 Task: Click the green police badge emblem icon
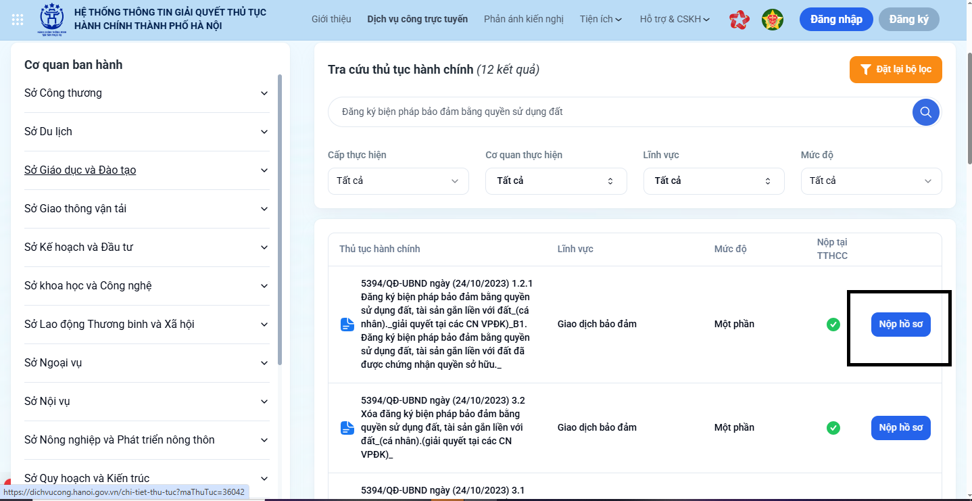pyautogui.click(x=772, y=20)
